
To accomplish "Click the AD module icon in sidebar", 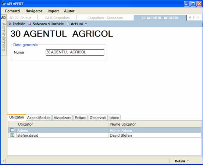I will [3, 18].
